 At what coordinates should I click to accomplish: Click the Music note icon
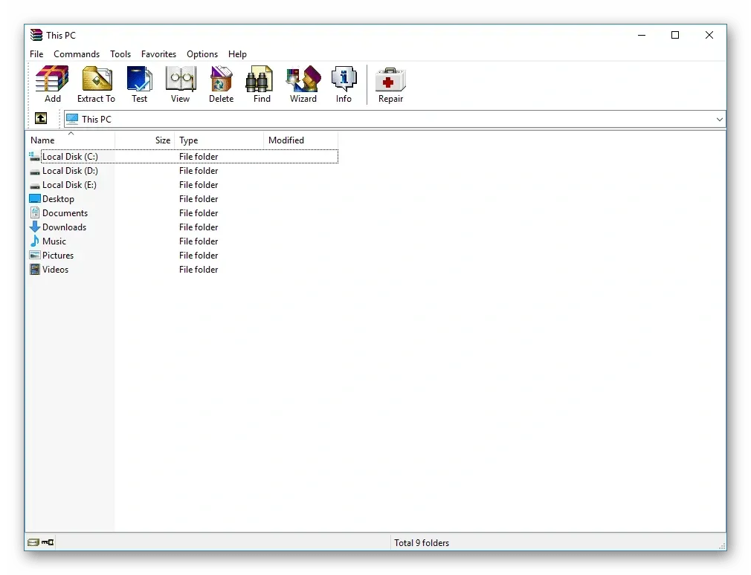pyautogui.click(x=35, y=241)
